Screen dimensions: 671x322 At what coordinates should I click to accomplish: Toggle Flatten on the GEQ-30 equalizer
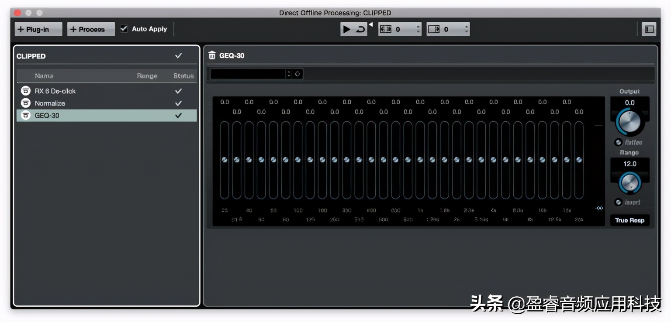(x=619, y=142)
